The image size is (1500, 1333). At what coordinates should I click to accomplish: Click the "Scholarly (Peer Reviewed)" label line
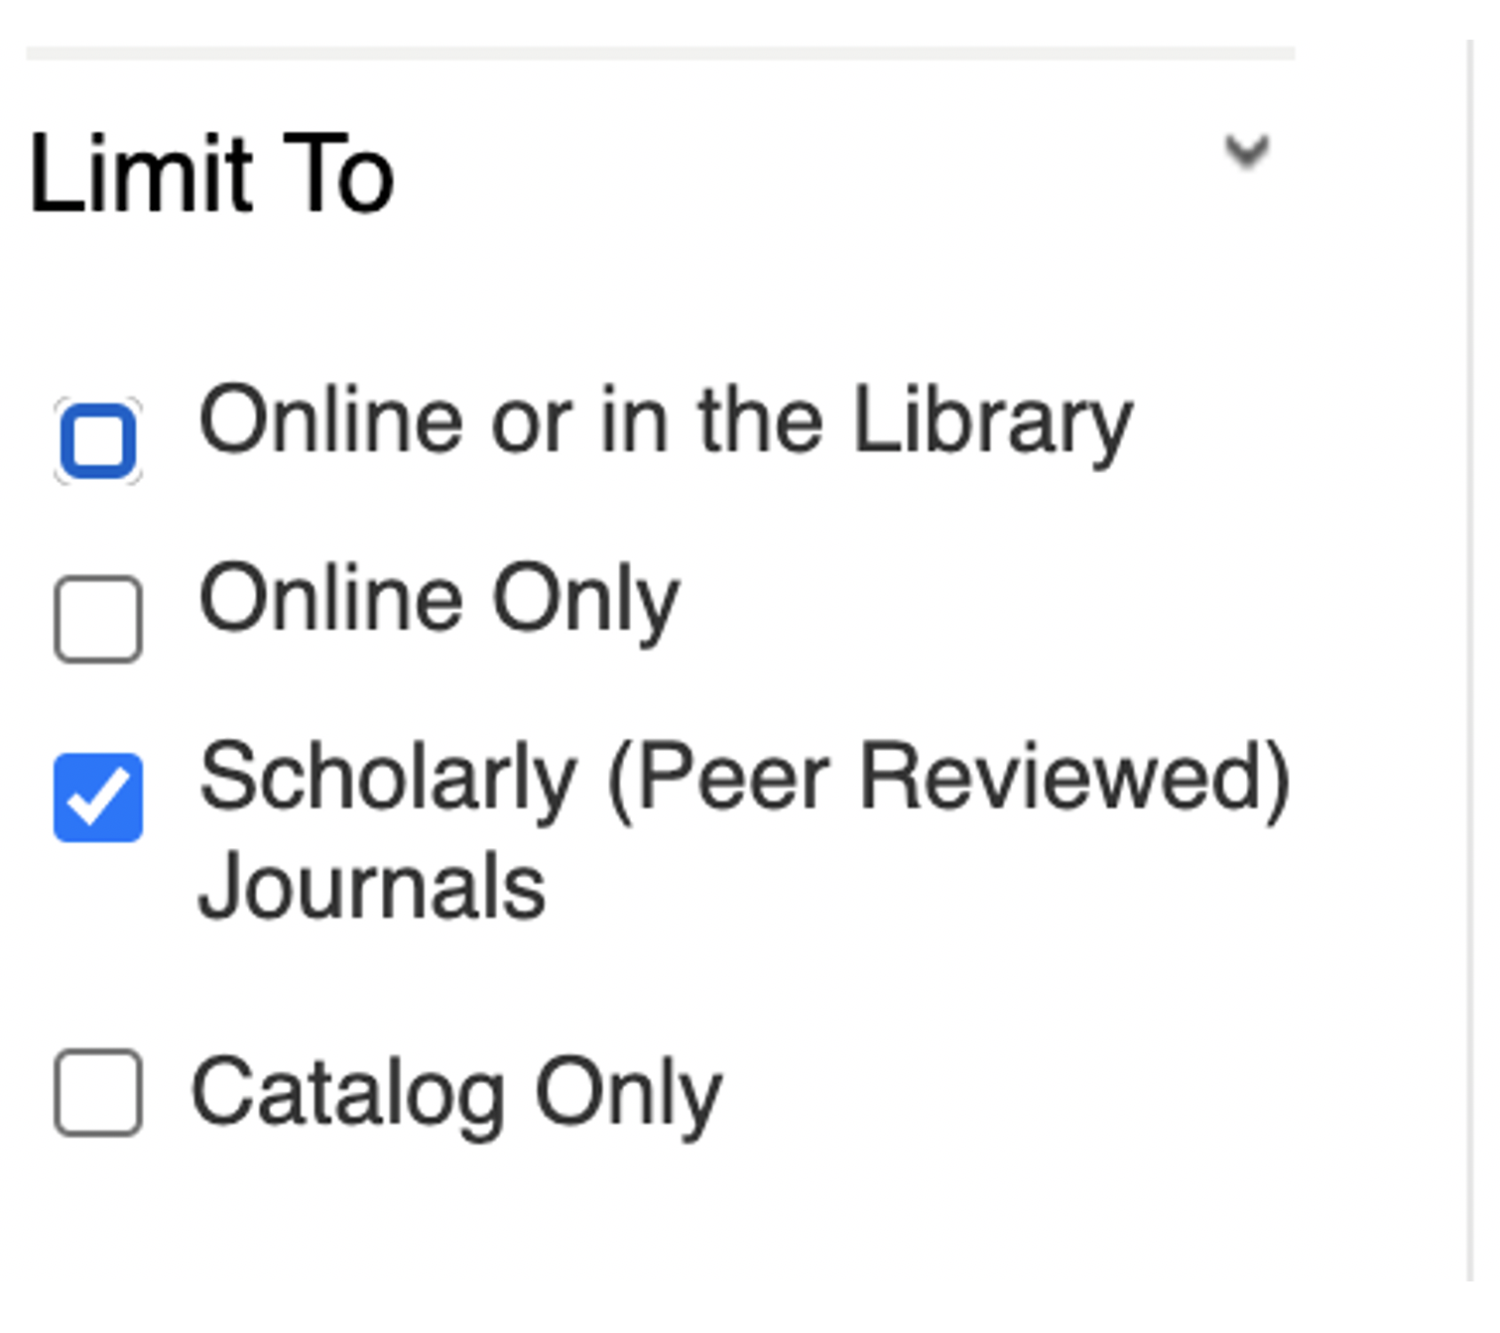(x=744, y=780)
